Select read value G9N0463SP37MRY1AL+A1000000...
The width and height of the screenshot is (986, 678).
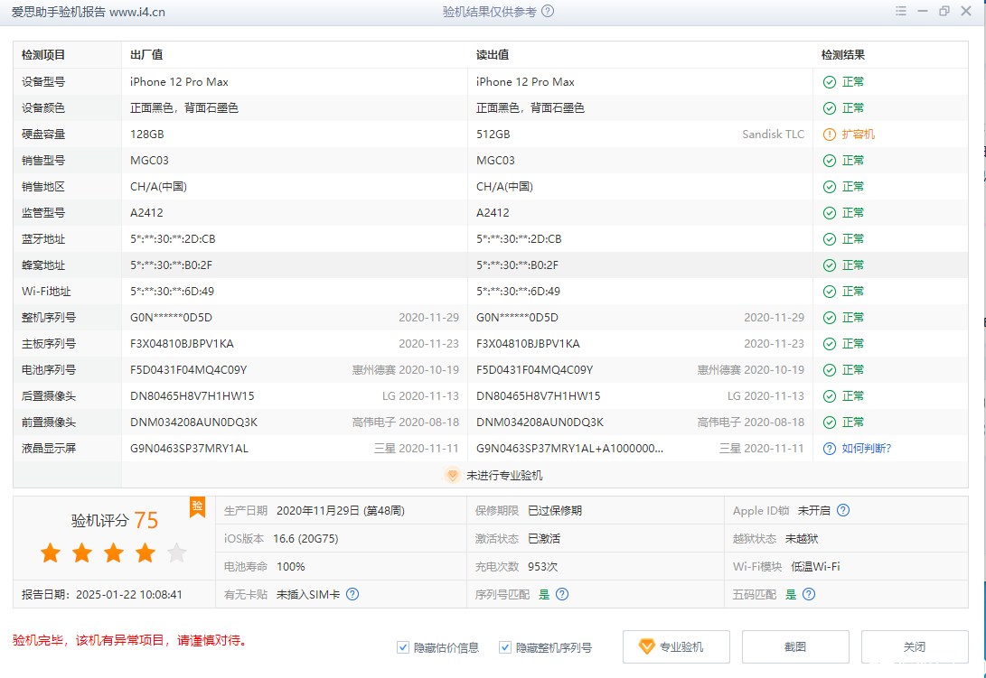point(569,449)
